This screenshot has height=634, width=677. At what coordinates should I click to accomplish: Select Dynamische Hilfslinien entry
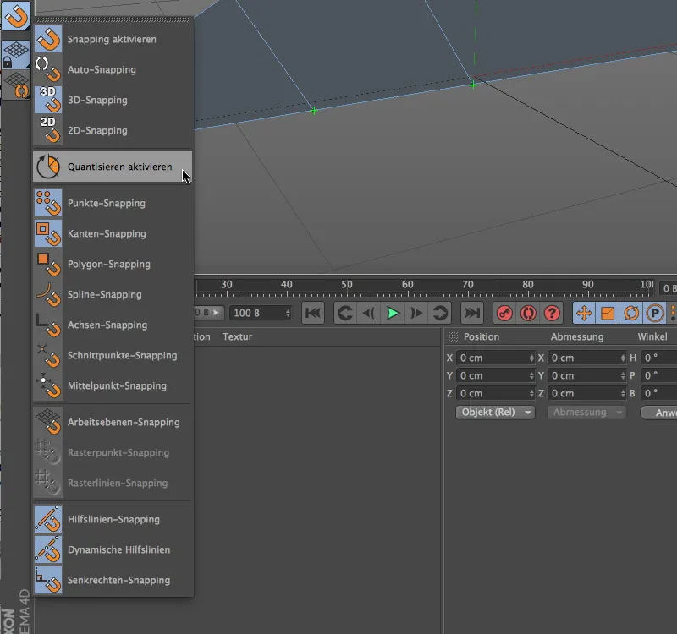click(x=113, y=549)
